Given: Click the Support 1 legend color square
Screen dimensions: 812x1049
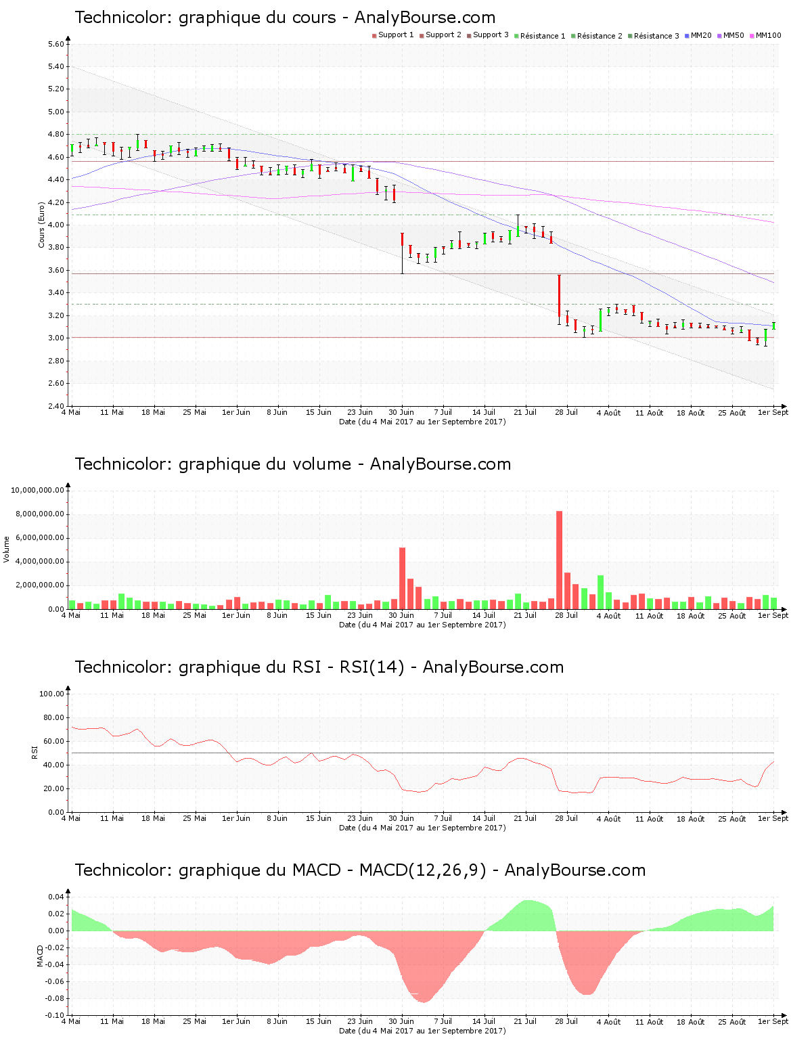Looking at the screenshot, I should click(x=374, y=36).
